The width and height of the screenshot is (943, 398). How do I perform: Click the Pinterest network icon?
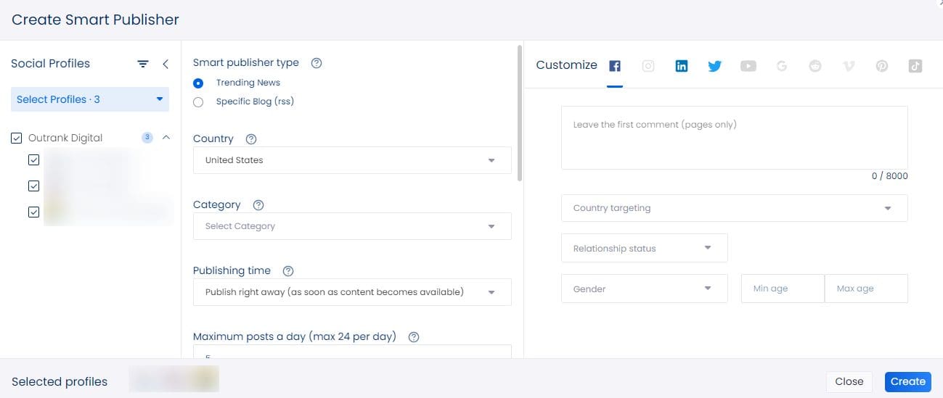882,66
